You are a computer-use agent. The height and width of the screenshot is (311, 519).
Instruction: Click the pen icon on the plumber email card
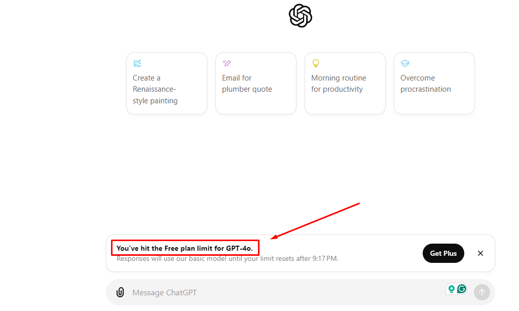(x=227, y=63)
